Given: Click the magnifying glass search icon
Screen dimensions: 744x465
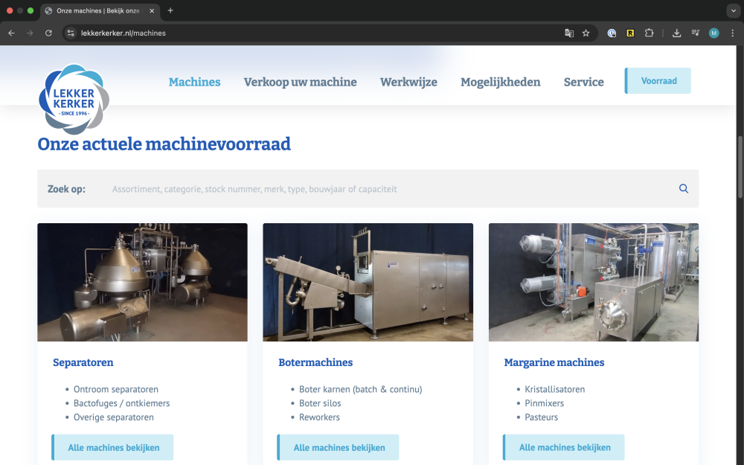Looking at the screenshot, I should coord(684,189).
